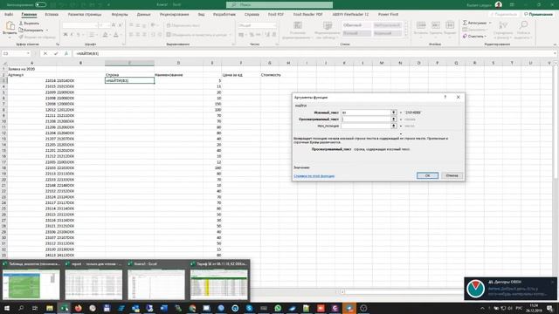
Task: Toggle Italic formatting
Action: (72, 35)
